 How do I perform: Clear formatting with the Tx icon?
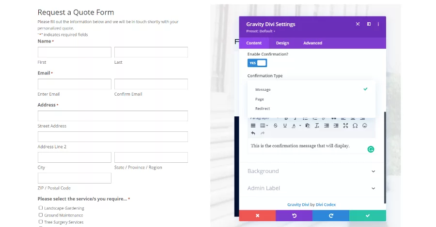click(x=317, y=126)
